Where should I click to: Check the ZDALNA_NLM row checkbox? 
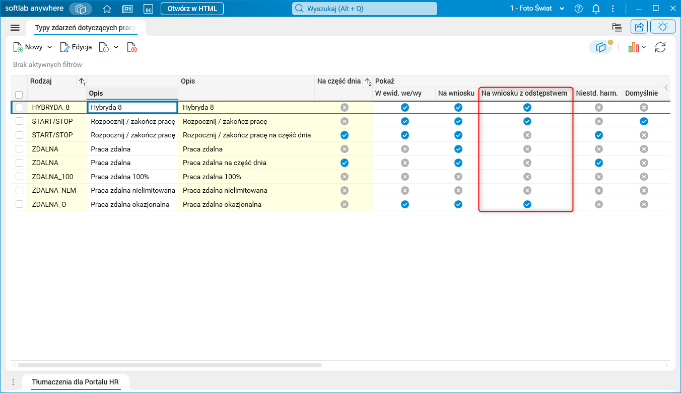click(19, 190)
